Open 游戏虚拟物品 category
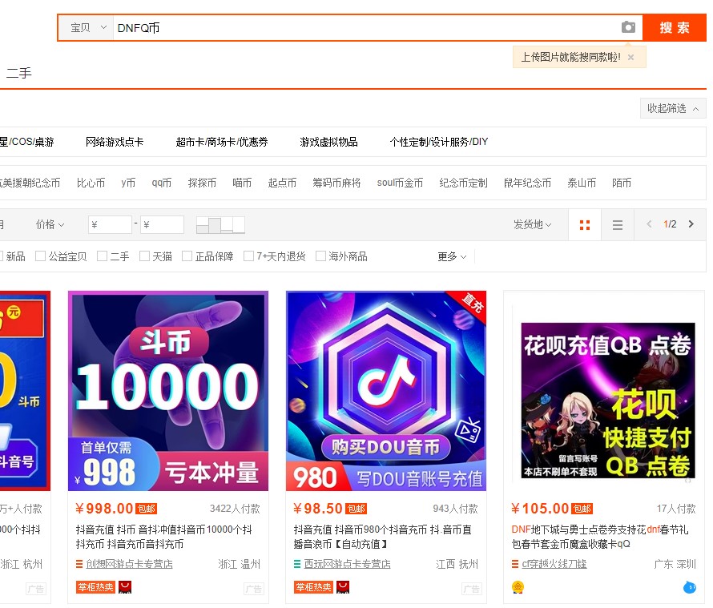 tap(328, 142)
